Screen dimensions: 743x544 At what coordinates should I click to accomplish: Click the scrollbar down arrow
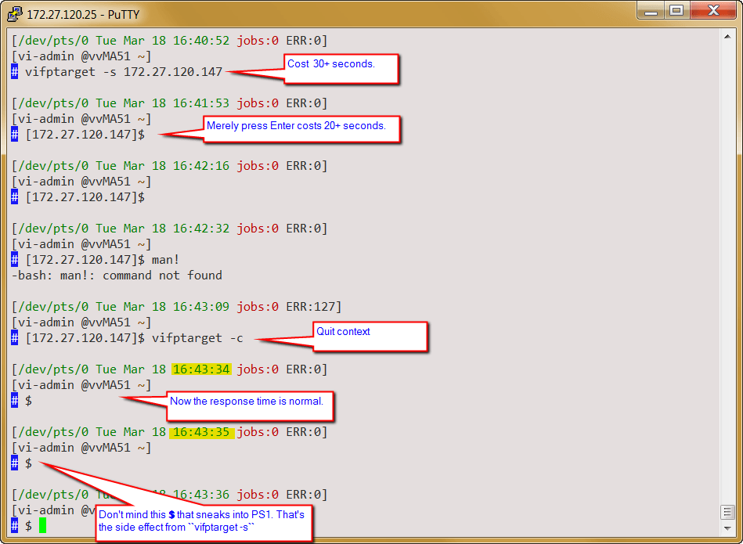pos(727,528)
